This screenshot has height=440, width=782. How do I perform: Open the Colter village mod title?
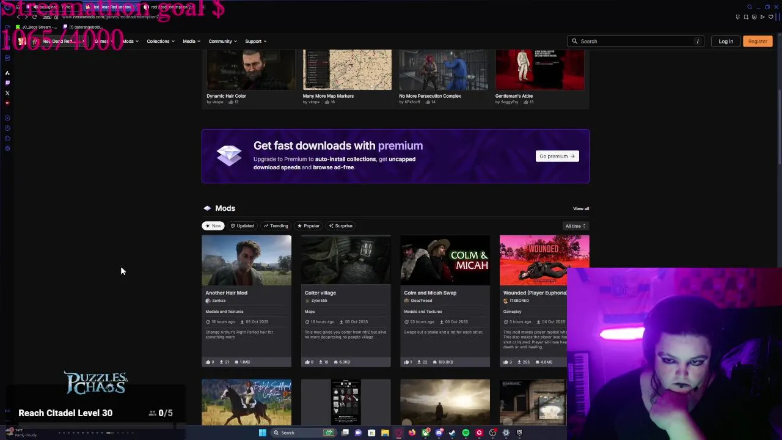pos(320,293)
